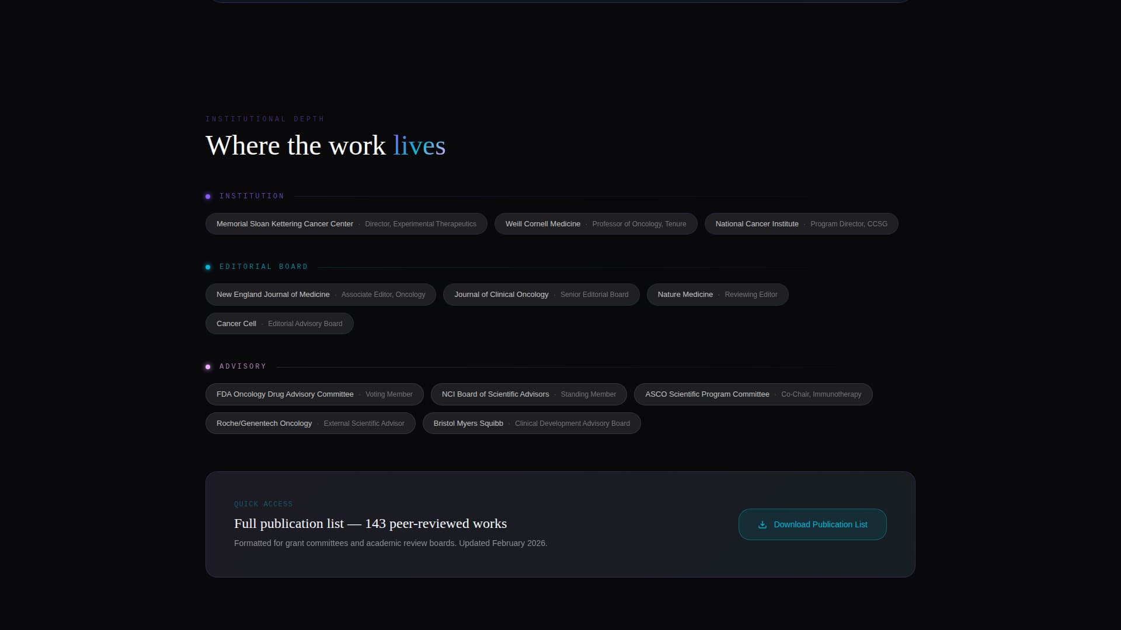
Task: Click the Download Publication List button
Action: (x=812, y=524)
